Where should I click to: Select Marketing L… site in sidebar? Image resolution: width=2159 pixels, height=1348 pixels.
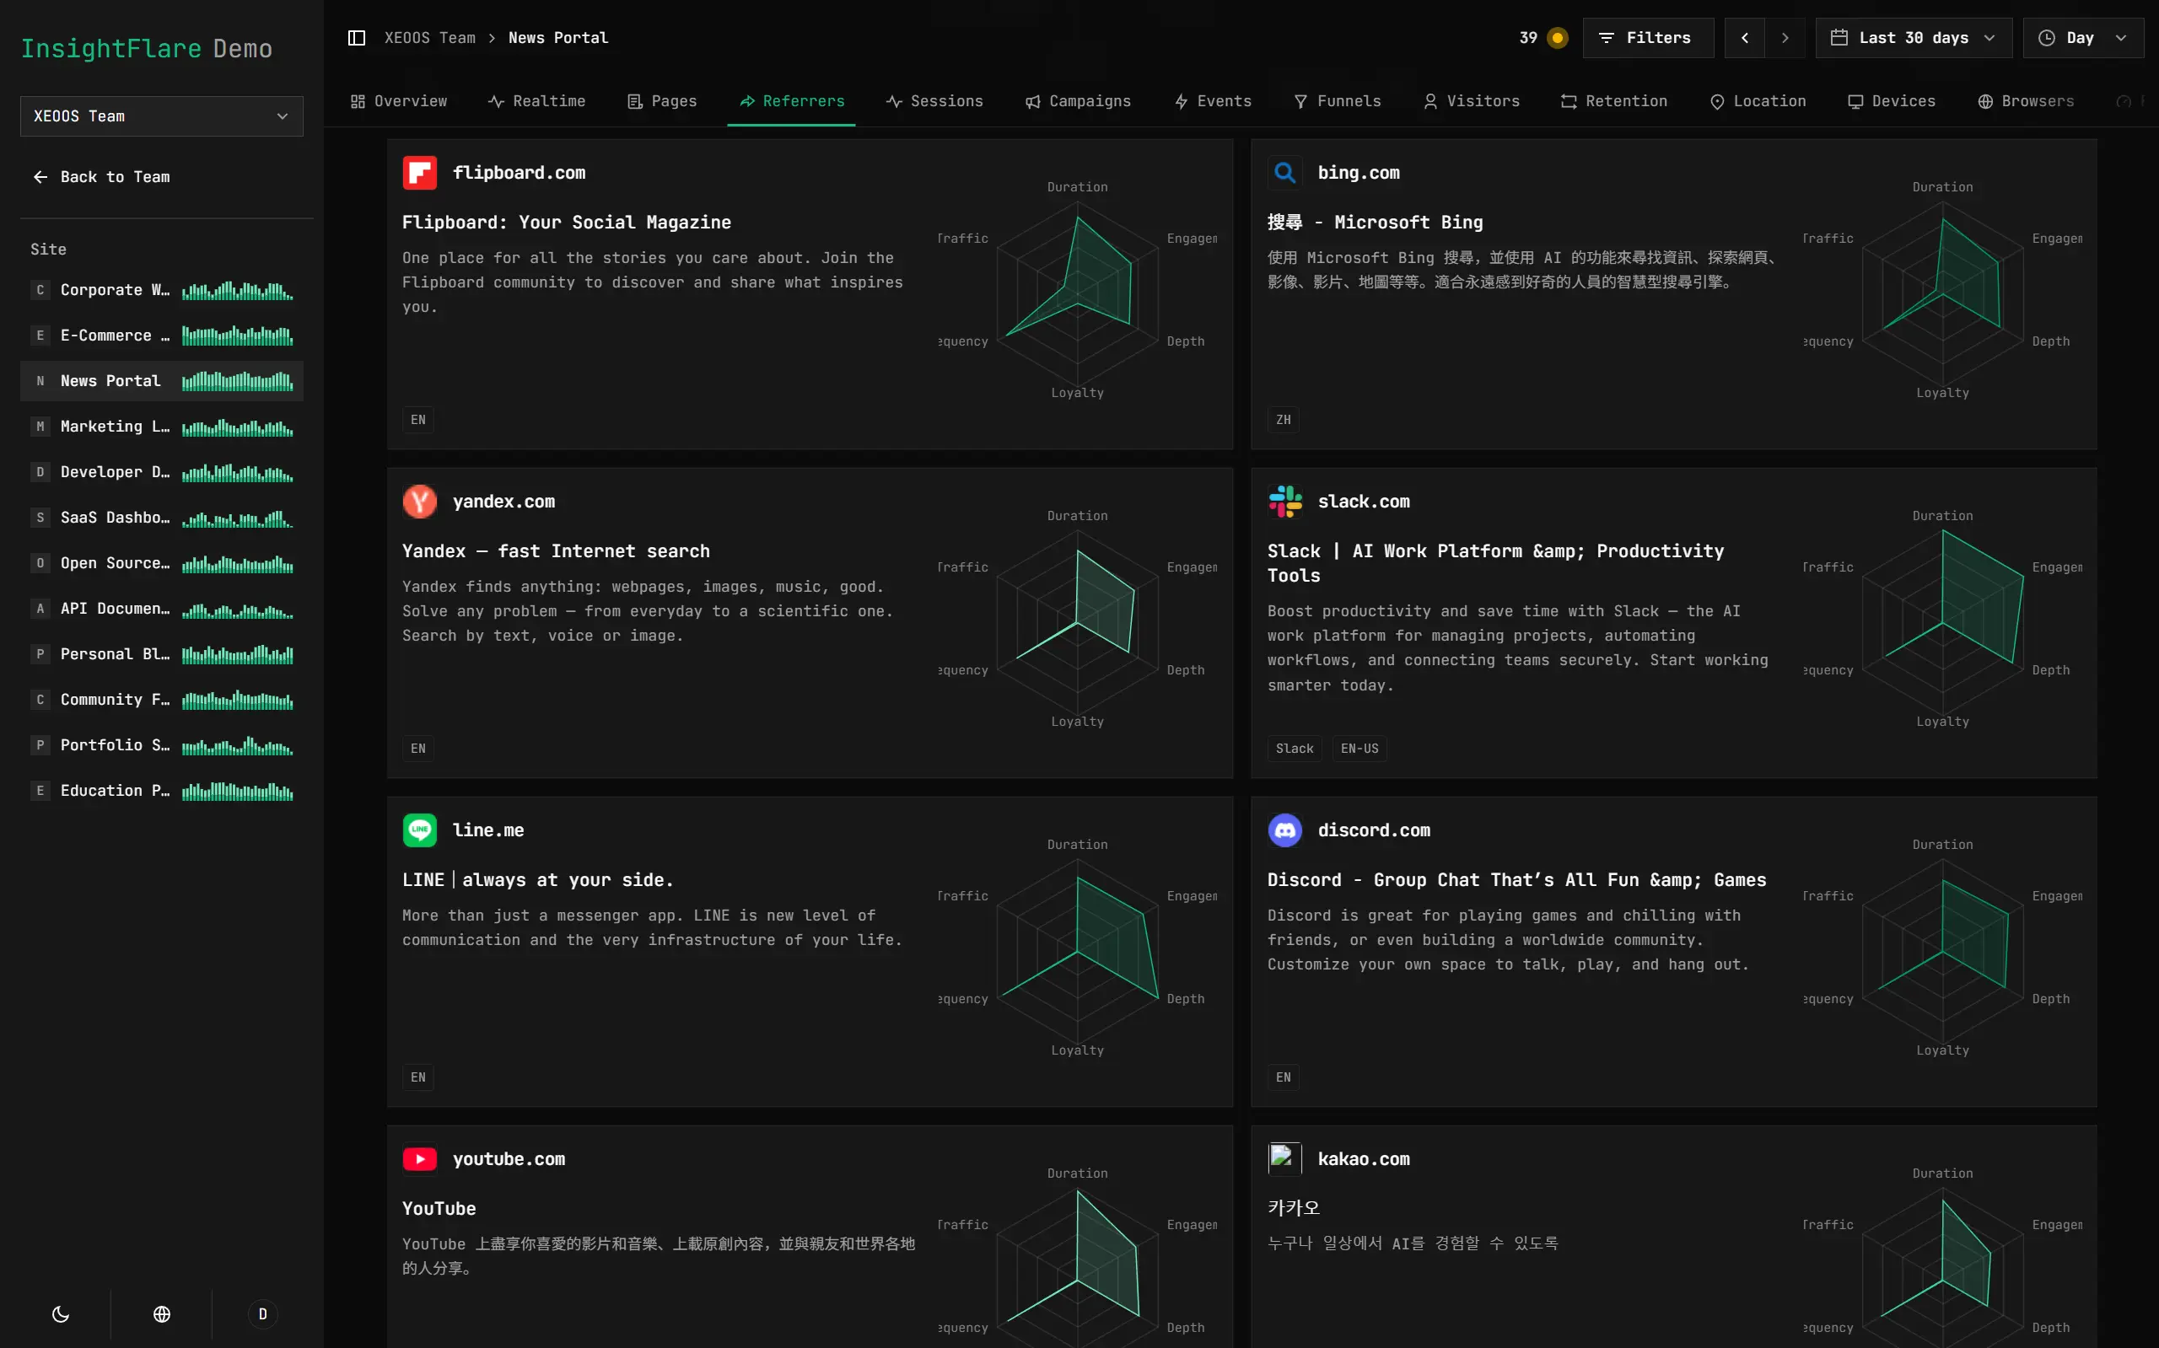(161, 427)
